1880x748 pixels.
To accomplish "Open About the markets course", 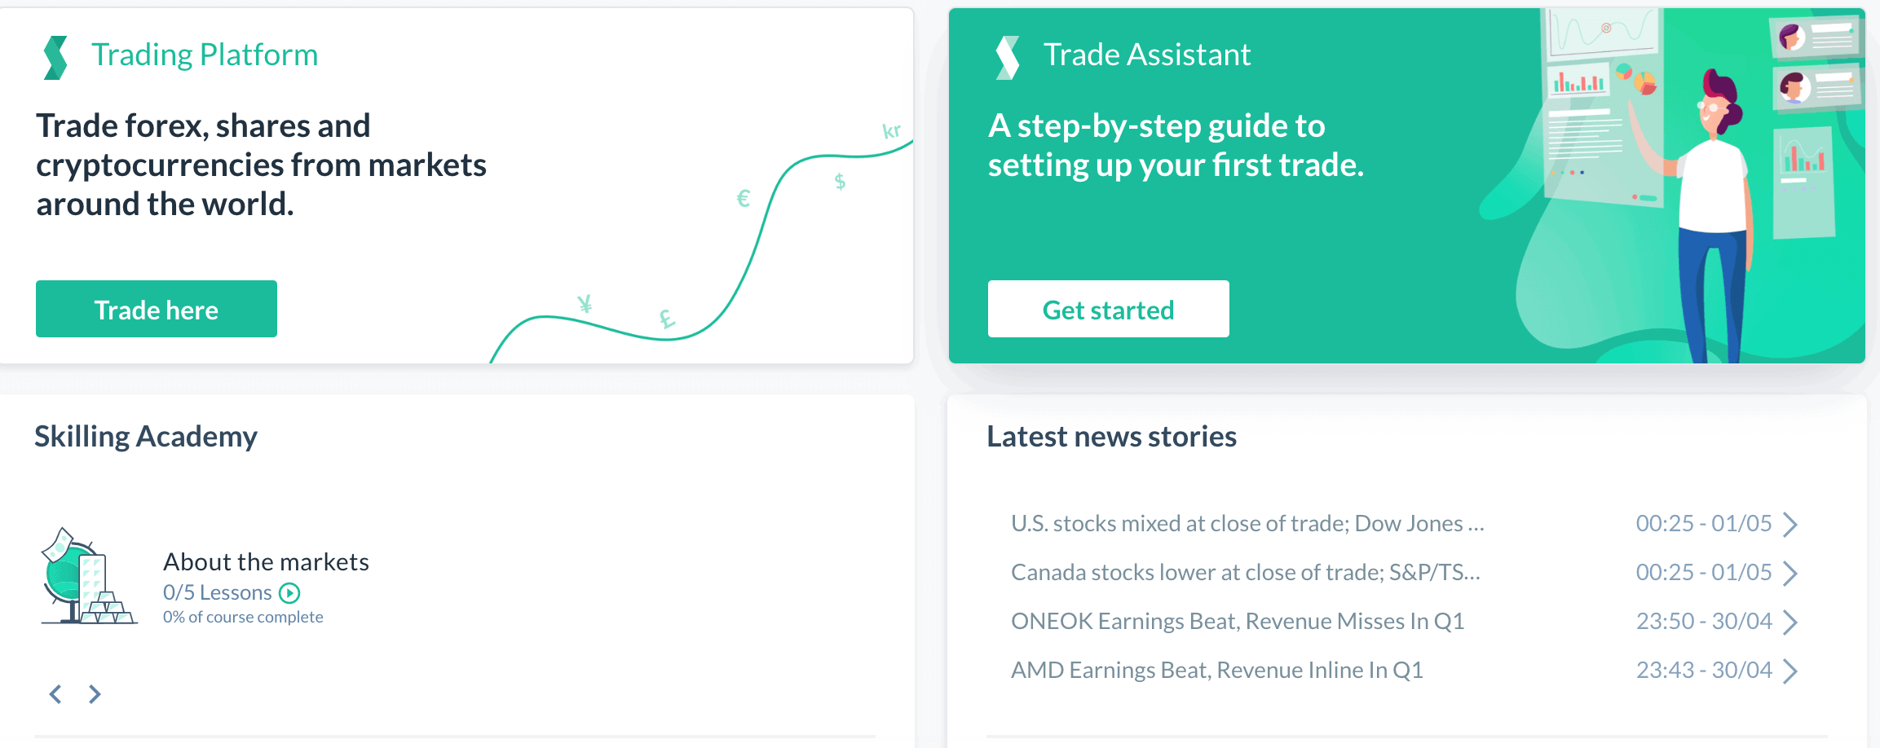I will point(266,561).
